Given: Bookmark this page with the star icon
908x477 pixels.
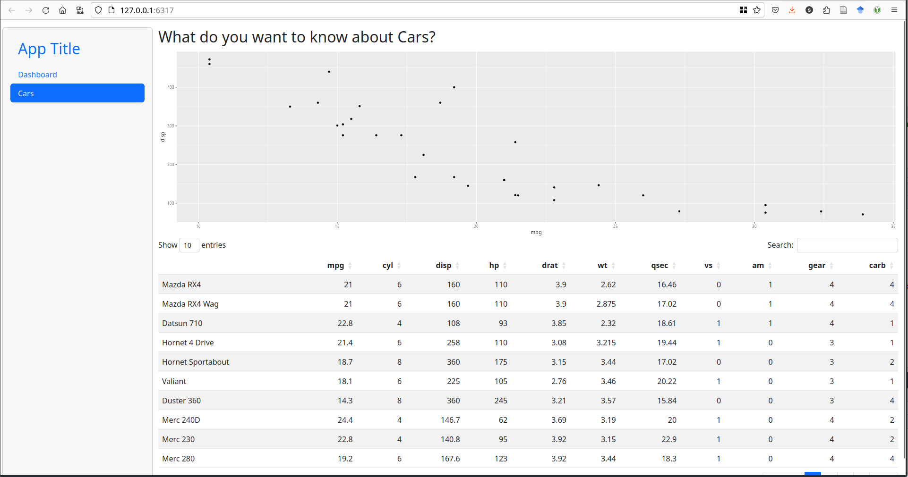Looking at the screenshot, I should point(757,10).
